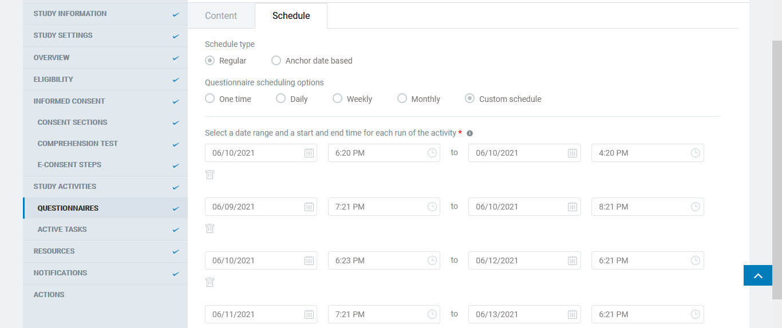
Task: Choose the Weekly scheduling option
Action: tap(338, 98)
